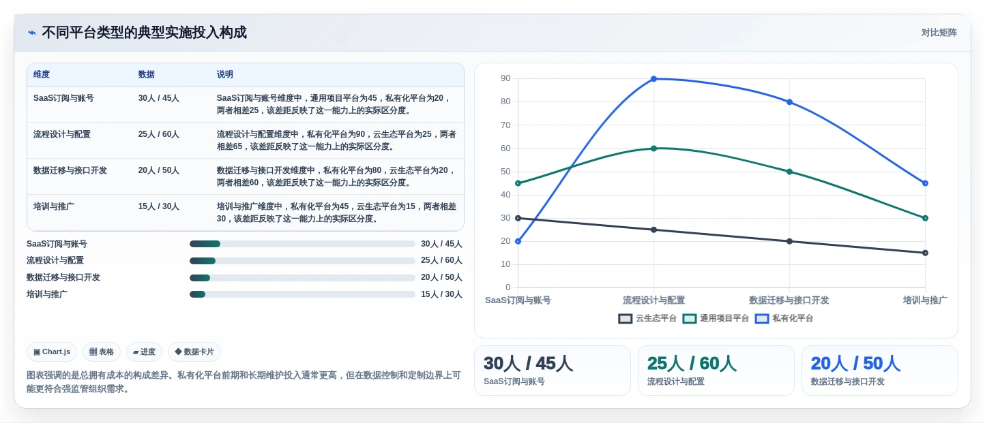This screenshot has width=985, height=423.
Task: Click the summary paragraph starting 图表强调的是
Action: [x=244, y=382]
